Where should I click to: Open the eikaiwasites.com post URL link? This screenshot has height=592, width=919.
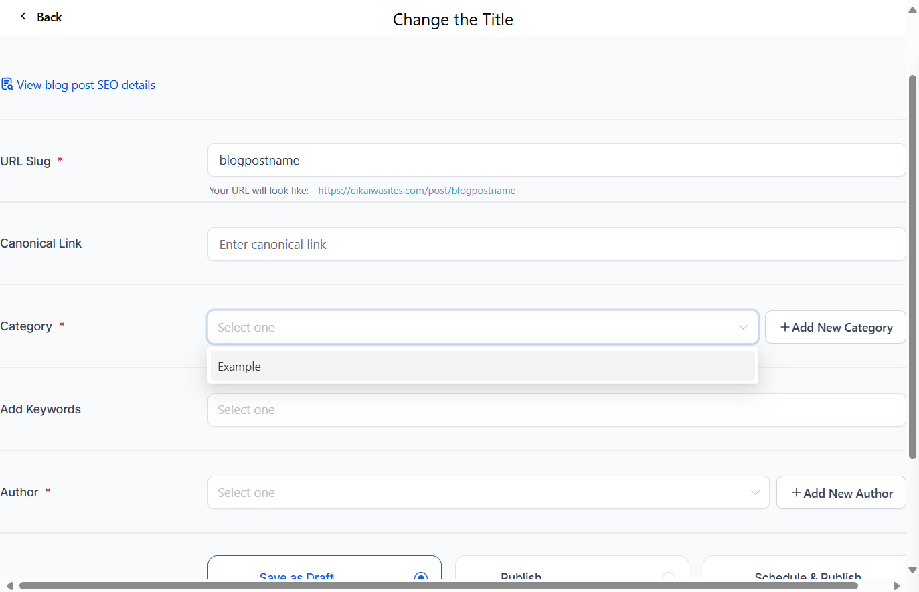(416, 191)
